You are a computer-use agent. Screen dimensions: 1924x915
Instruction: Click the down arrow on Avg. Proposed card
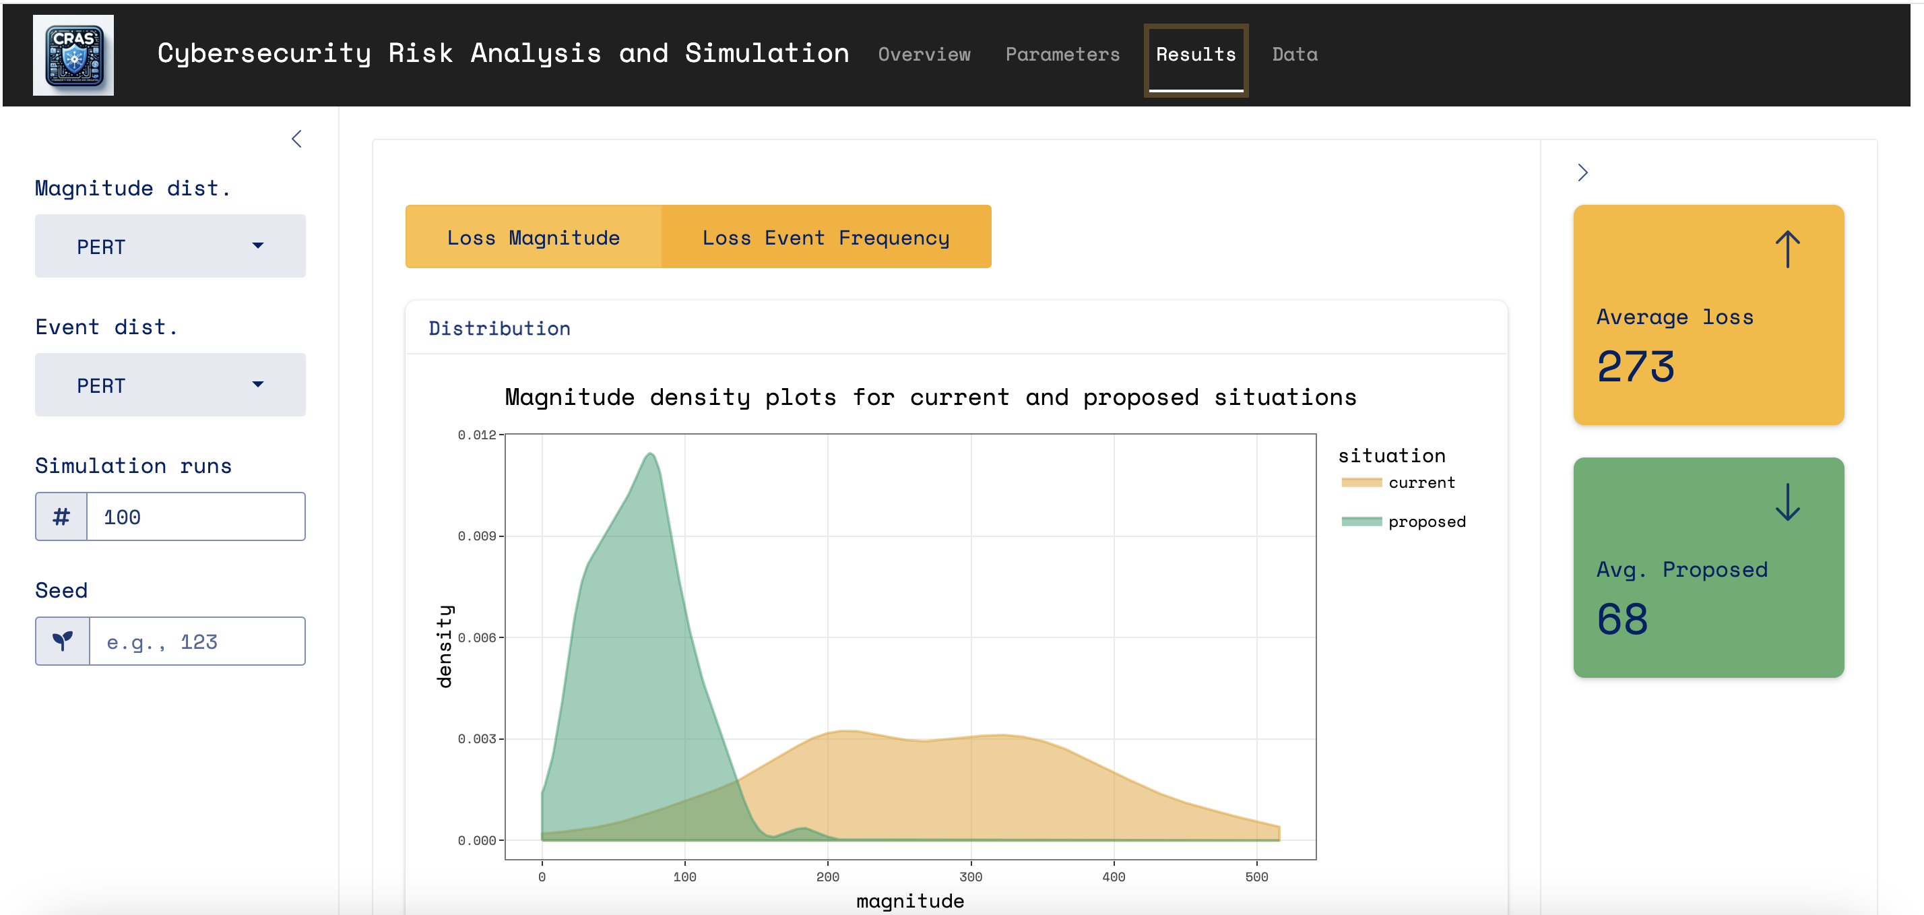tap(1787, 502)
